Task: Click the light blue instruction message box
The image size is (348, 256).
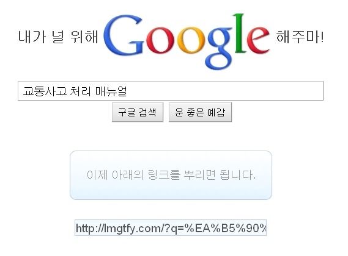Action: (x=171, y=176)
